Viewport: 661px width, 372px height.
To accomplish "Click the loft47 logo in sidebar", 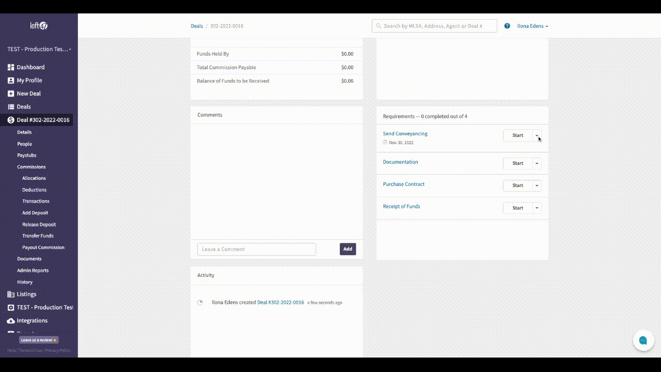I will [x=39, y=26].
